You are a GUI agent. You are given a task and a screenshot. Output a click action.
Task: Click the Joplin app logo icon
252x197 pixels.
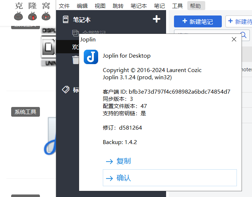click(x=91, y=57)
